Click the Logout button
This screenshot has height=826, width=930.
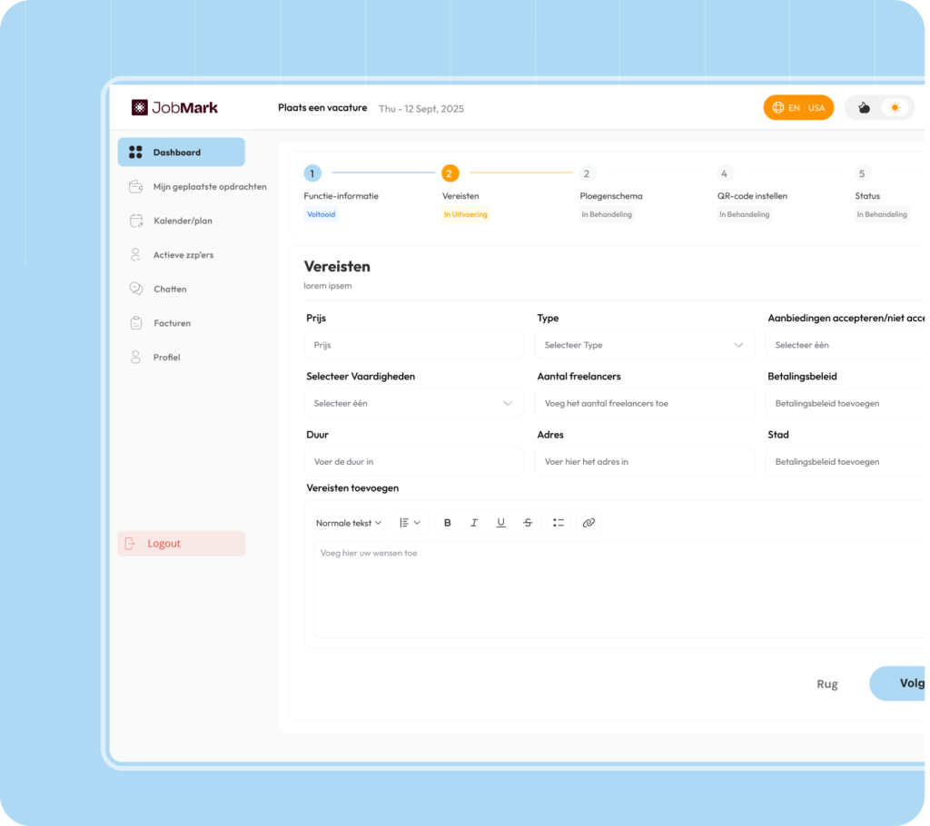182,544
